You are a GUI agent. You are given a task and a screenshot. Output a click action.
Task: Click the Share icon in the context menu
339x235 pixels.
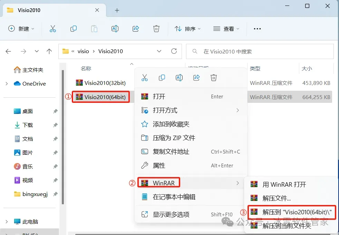[196, 78]
